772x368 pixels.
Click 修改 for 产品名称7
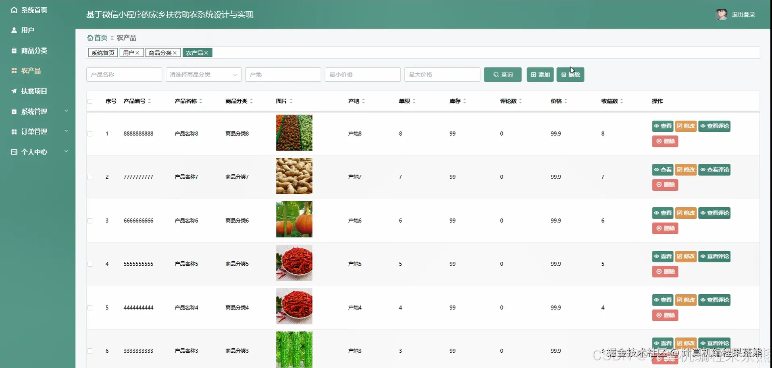point(686,170)
